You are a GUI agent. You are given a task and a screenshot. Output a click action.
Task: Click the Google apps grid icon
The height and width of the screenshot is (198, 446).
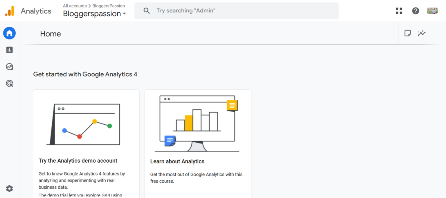399,11
